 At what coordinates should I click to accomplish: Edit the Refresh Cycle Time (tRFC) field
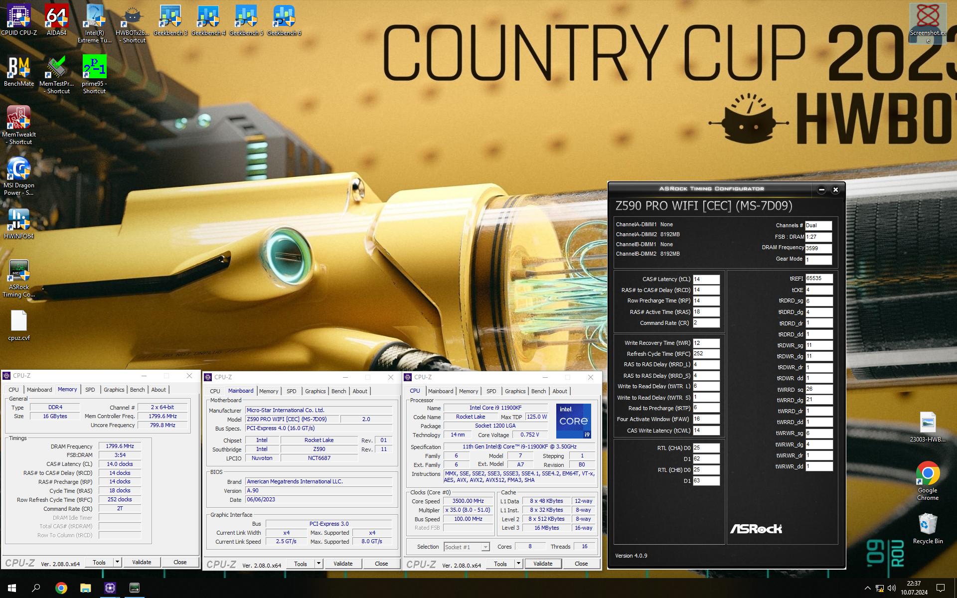pos(706,354)
